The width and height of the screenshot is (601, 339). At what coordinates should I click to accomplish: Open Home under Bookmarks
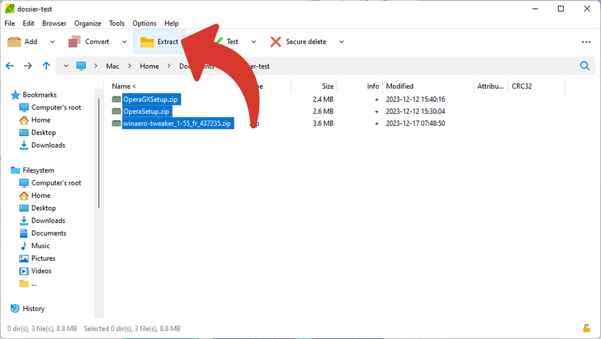[x=35, y=120]
